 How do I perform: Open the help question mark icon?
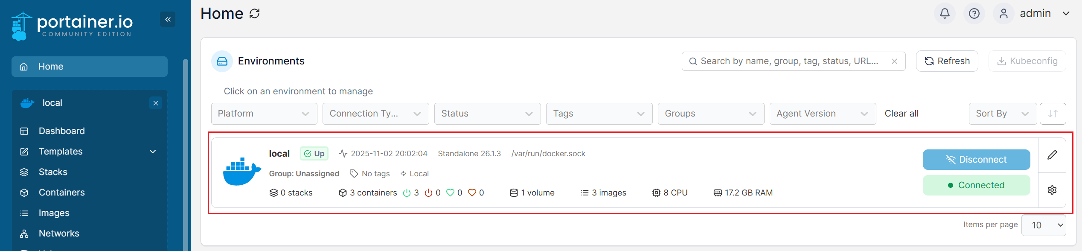(x=974, y=14)
